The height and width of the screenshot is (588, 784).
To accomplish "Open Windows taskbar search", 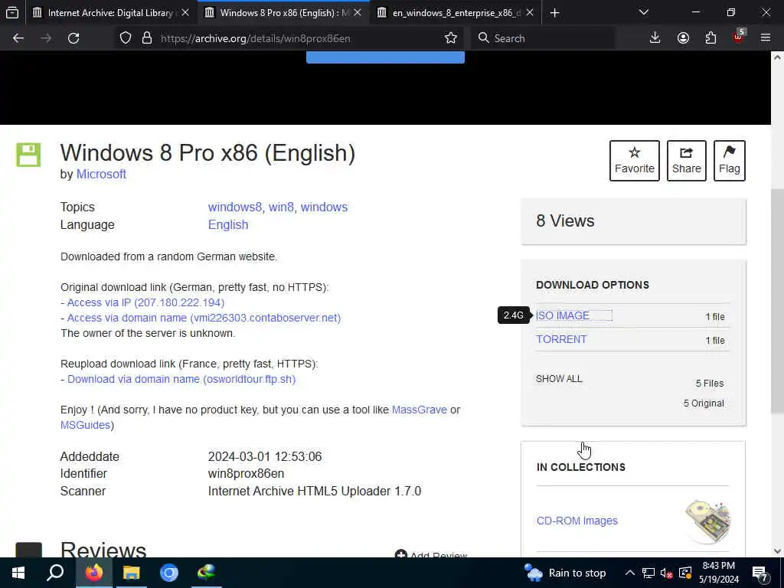I will coord(55,573).
